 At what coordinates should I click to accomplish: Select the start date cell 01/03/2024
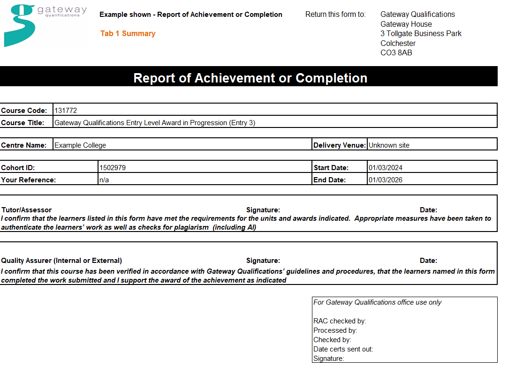(432, 167)
